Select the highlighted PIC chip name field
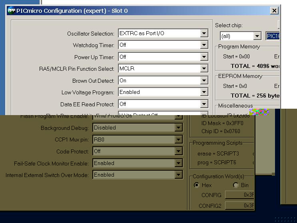The height and width of the screenshot is (223, 297). click(x=273, y=36)
